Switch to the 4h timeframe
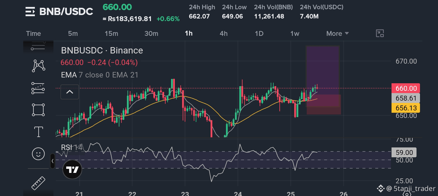438x196 pixels. tap(224, 34)
